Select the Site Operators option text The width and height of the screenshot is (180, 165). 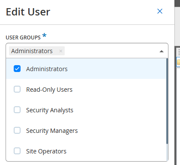click(x=46, y=151)
